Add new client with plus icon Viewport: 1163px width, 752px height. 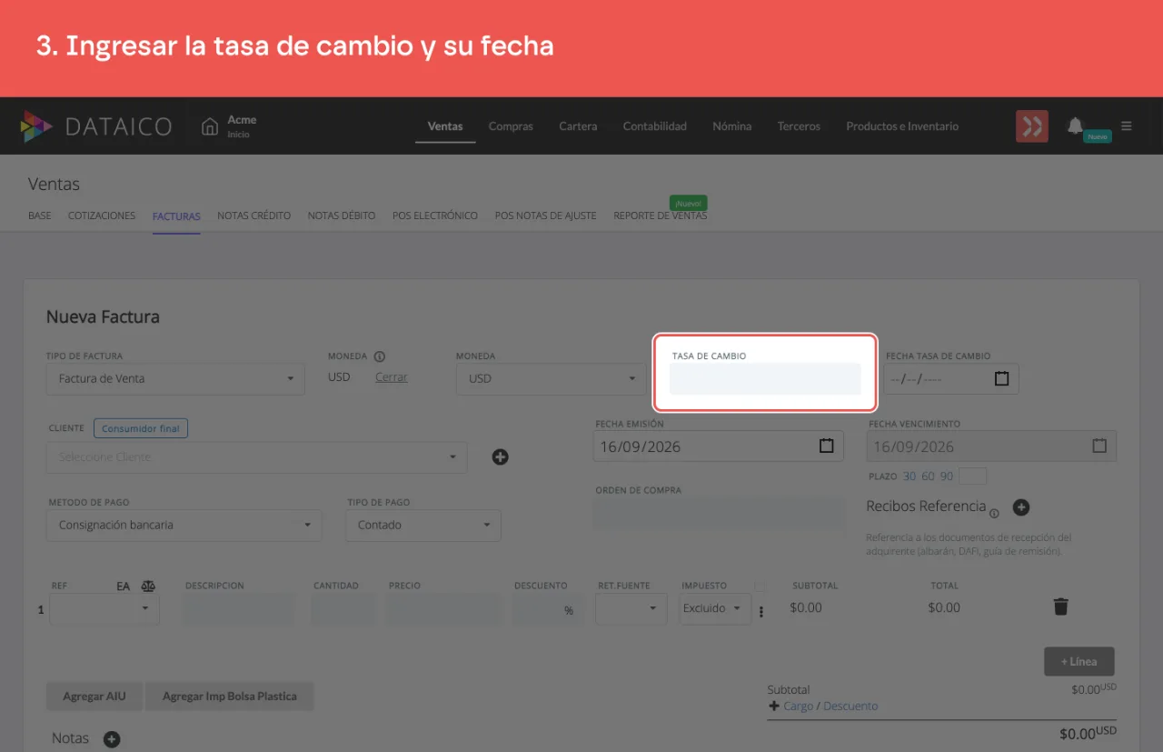(500, 456)
